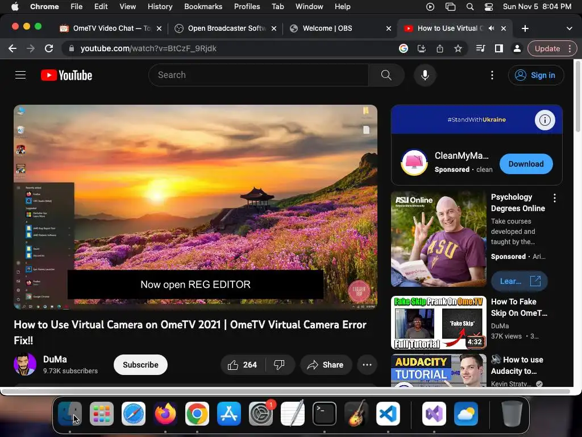Image resolution: width=582 pixels, height=437 pixels.
Task: Like the video with thumbs up
Action: (243, 365)
